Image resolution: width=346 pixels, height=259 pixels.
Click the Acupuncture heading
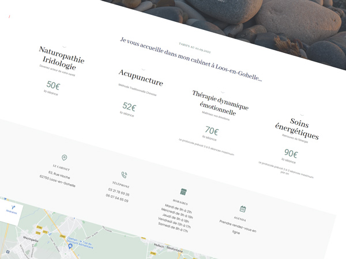(x=141, y=78)
